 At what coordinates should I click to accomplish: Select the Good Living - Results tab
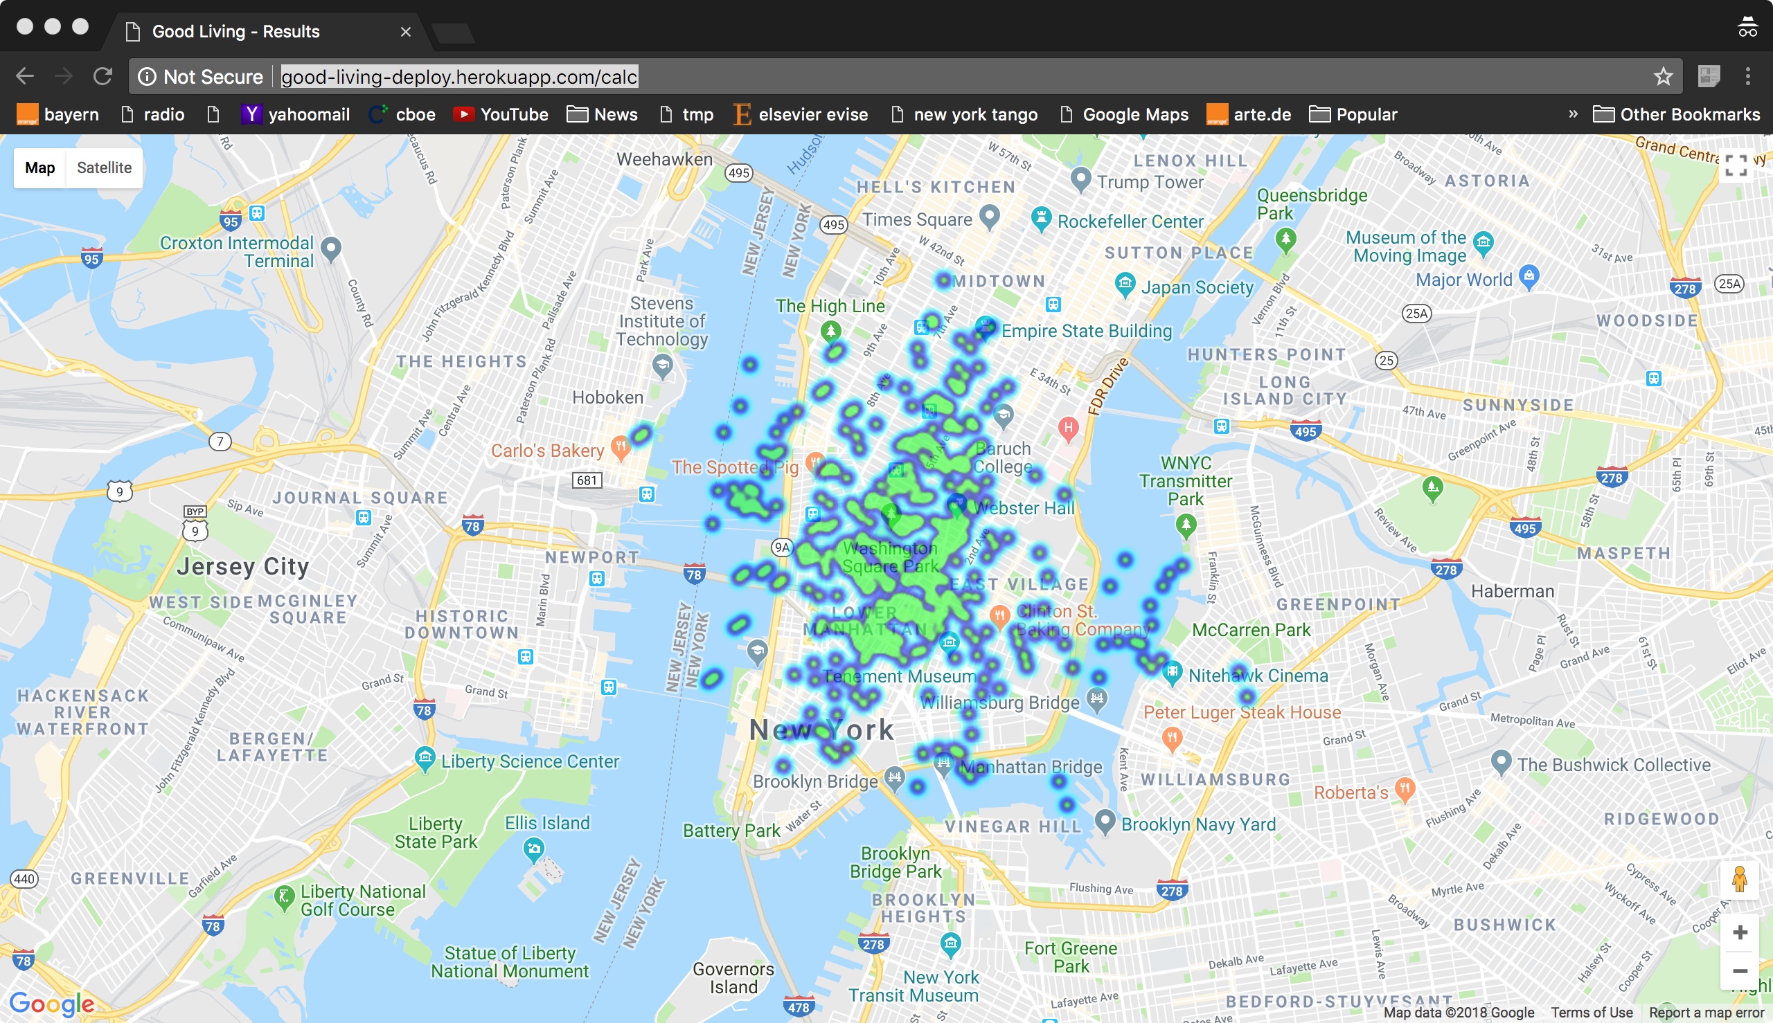[235, 31]
